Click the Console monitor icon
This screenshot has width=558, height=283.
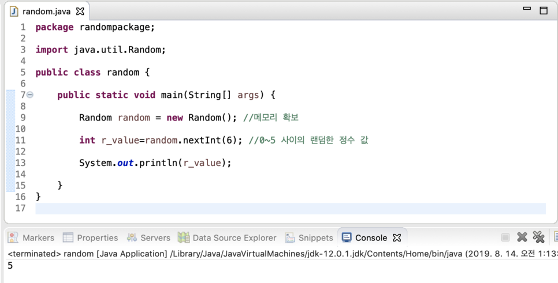[346, 237]
